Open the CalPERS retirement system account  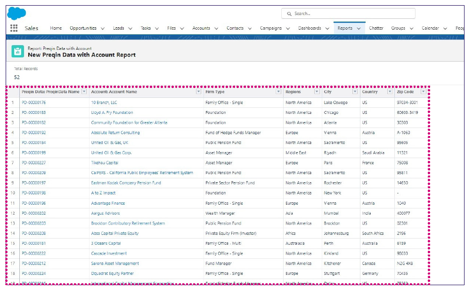[142, 173]
